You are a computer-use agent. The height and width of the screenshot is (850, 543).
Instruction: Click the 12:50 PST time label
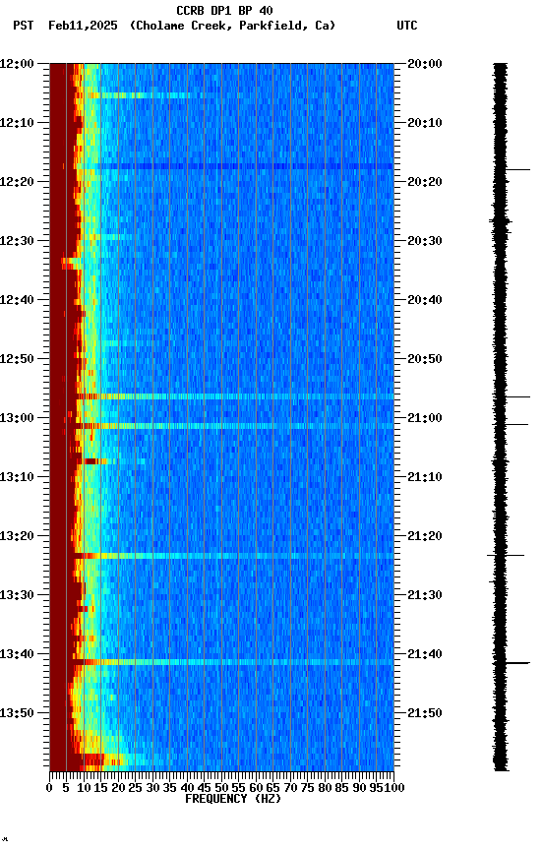(x=17, y=359)
